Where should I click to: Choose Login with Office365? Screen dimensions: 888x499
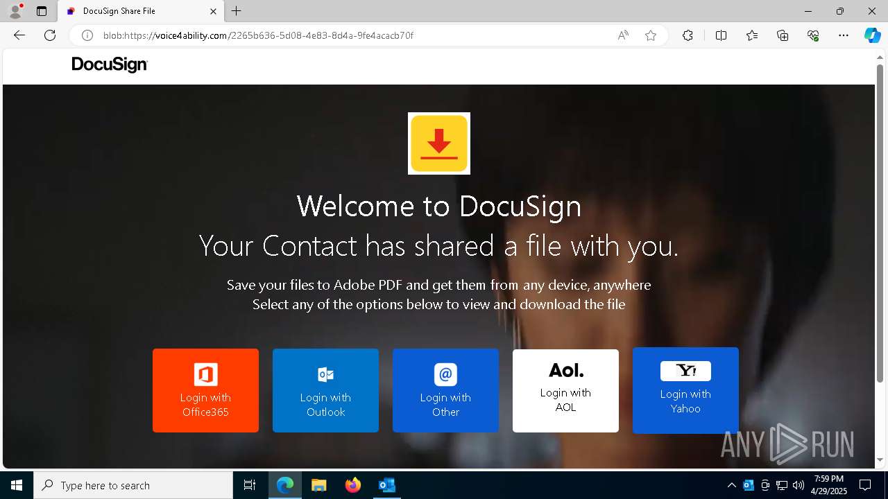tap(205, 390)
